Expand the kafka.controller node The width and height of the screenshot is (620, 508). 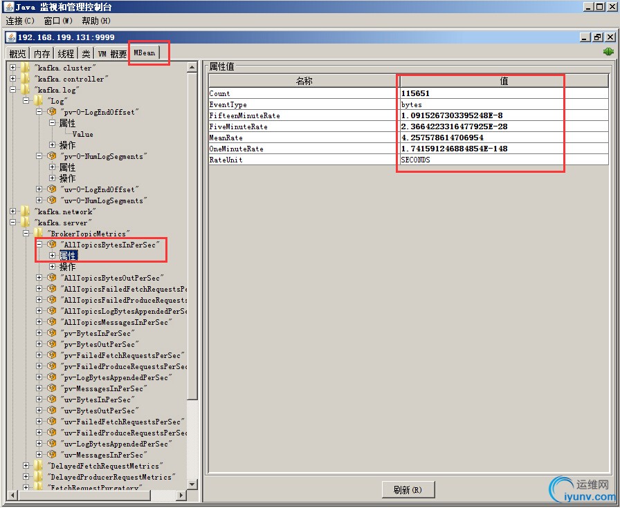tap(13, 79)
